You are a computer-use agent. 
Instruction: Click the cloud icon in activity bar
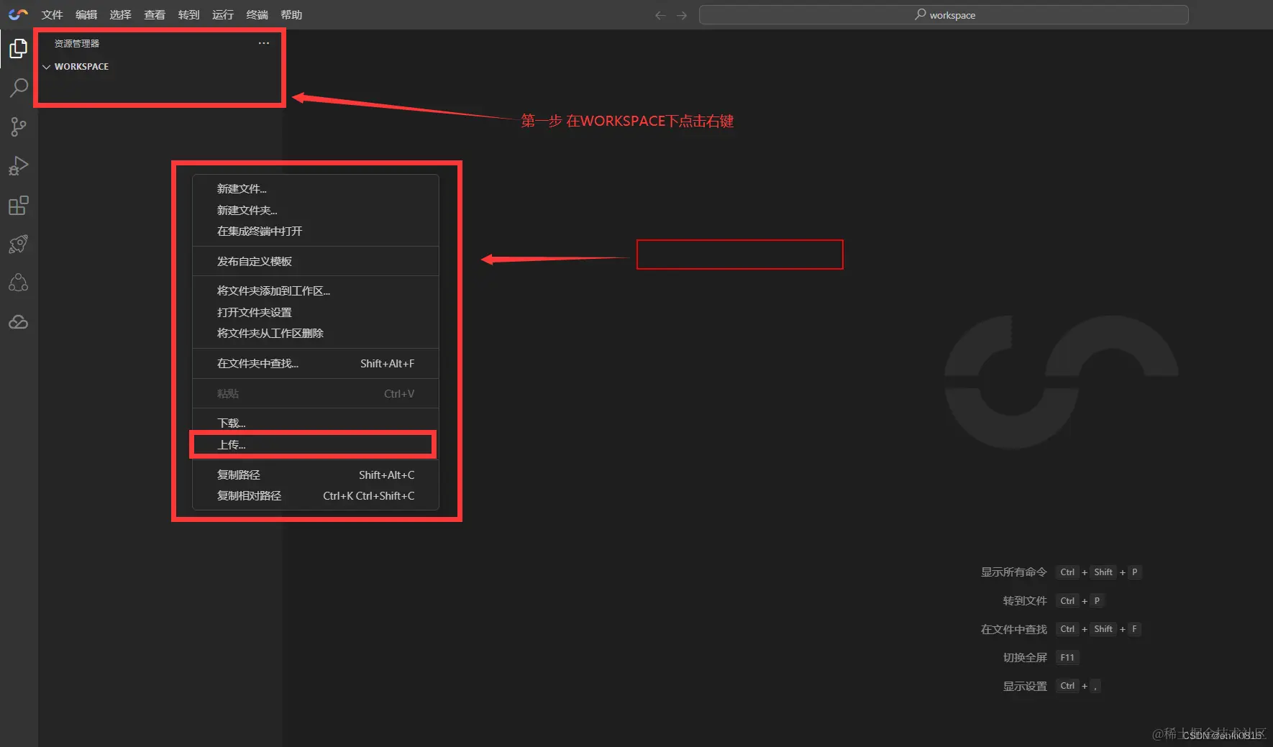[19, 322]
